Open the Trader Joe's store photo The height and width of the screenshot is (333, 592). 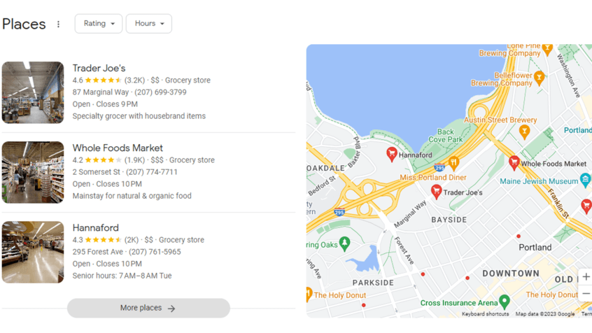33,92
